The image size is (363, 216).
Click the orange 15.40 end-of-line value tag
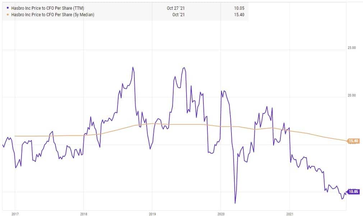tap(354, 141)
